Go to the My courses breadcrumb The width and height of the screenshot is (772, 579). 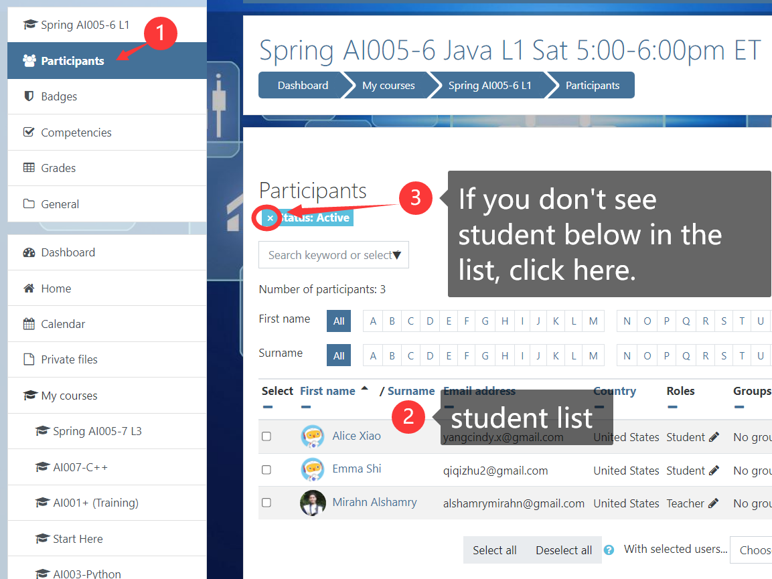(388, 86)
